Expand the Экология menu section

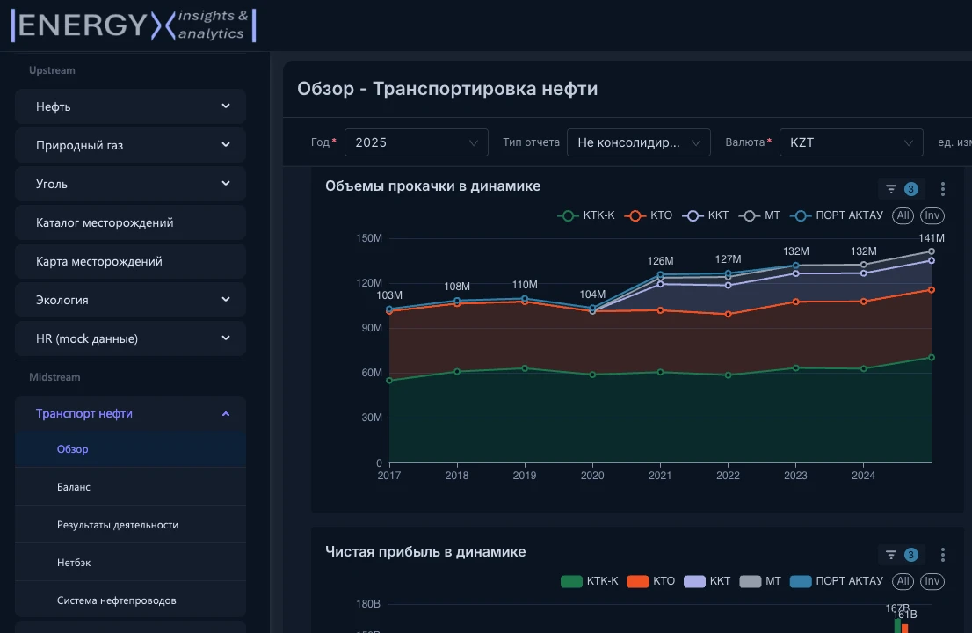pyautogui.click(x=131, y=300)
